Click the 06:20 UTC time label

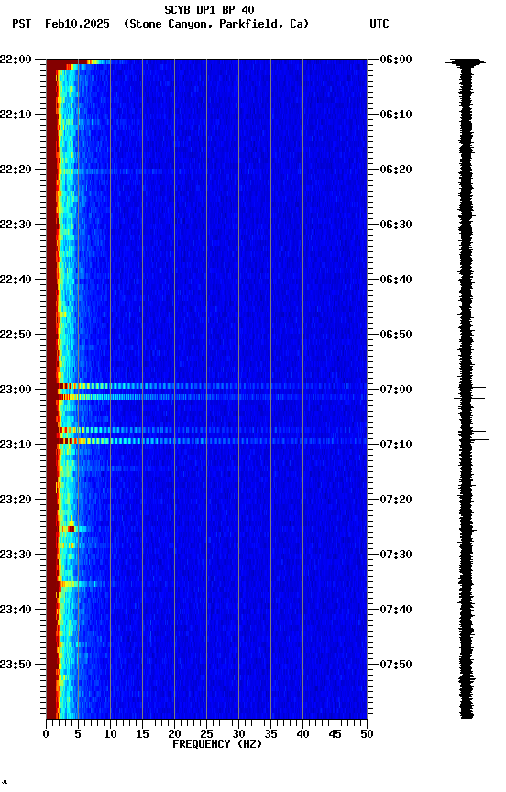click(x=396, y=170)
